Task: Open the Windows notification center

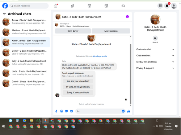Action: point(176,126)
